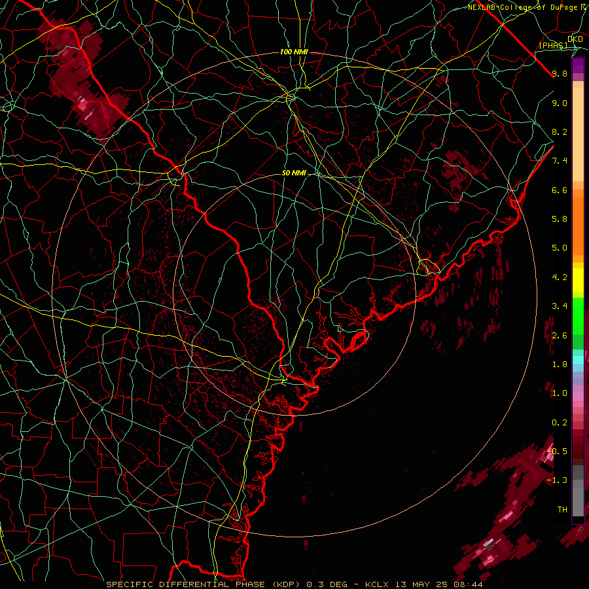Image resolution: width=589 pixels, height=589 pixels.
Task: Click the "DKD" label above the color scale
Action: 575,39
